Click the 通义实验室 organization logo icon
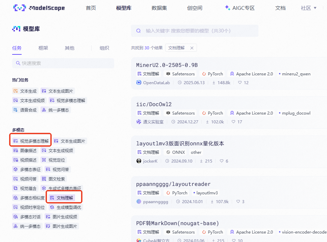This screenshot has height=242, width=327. point(139,122)
